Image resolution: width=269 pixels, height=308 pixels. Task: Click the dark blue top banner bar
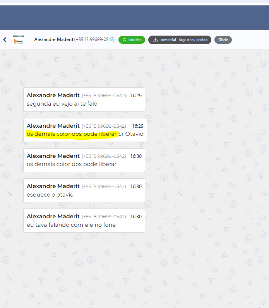(134, 17)
